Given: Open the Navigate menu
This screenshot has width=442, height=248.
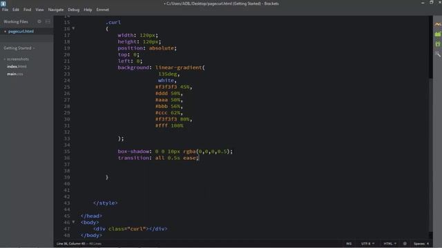Looking at the screenshot, I should 56,10.
